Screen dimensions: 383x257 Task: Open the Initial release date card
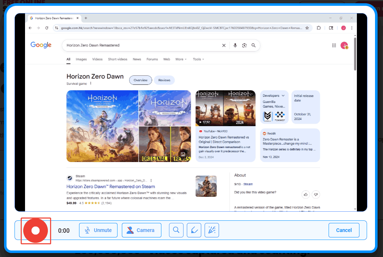coord(306,107)
